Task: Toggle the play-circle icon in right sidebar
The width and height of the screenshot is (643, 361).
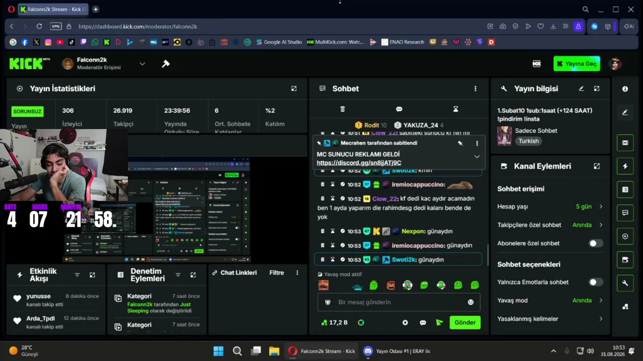Action: pos(625,236)
